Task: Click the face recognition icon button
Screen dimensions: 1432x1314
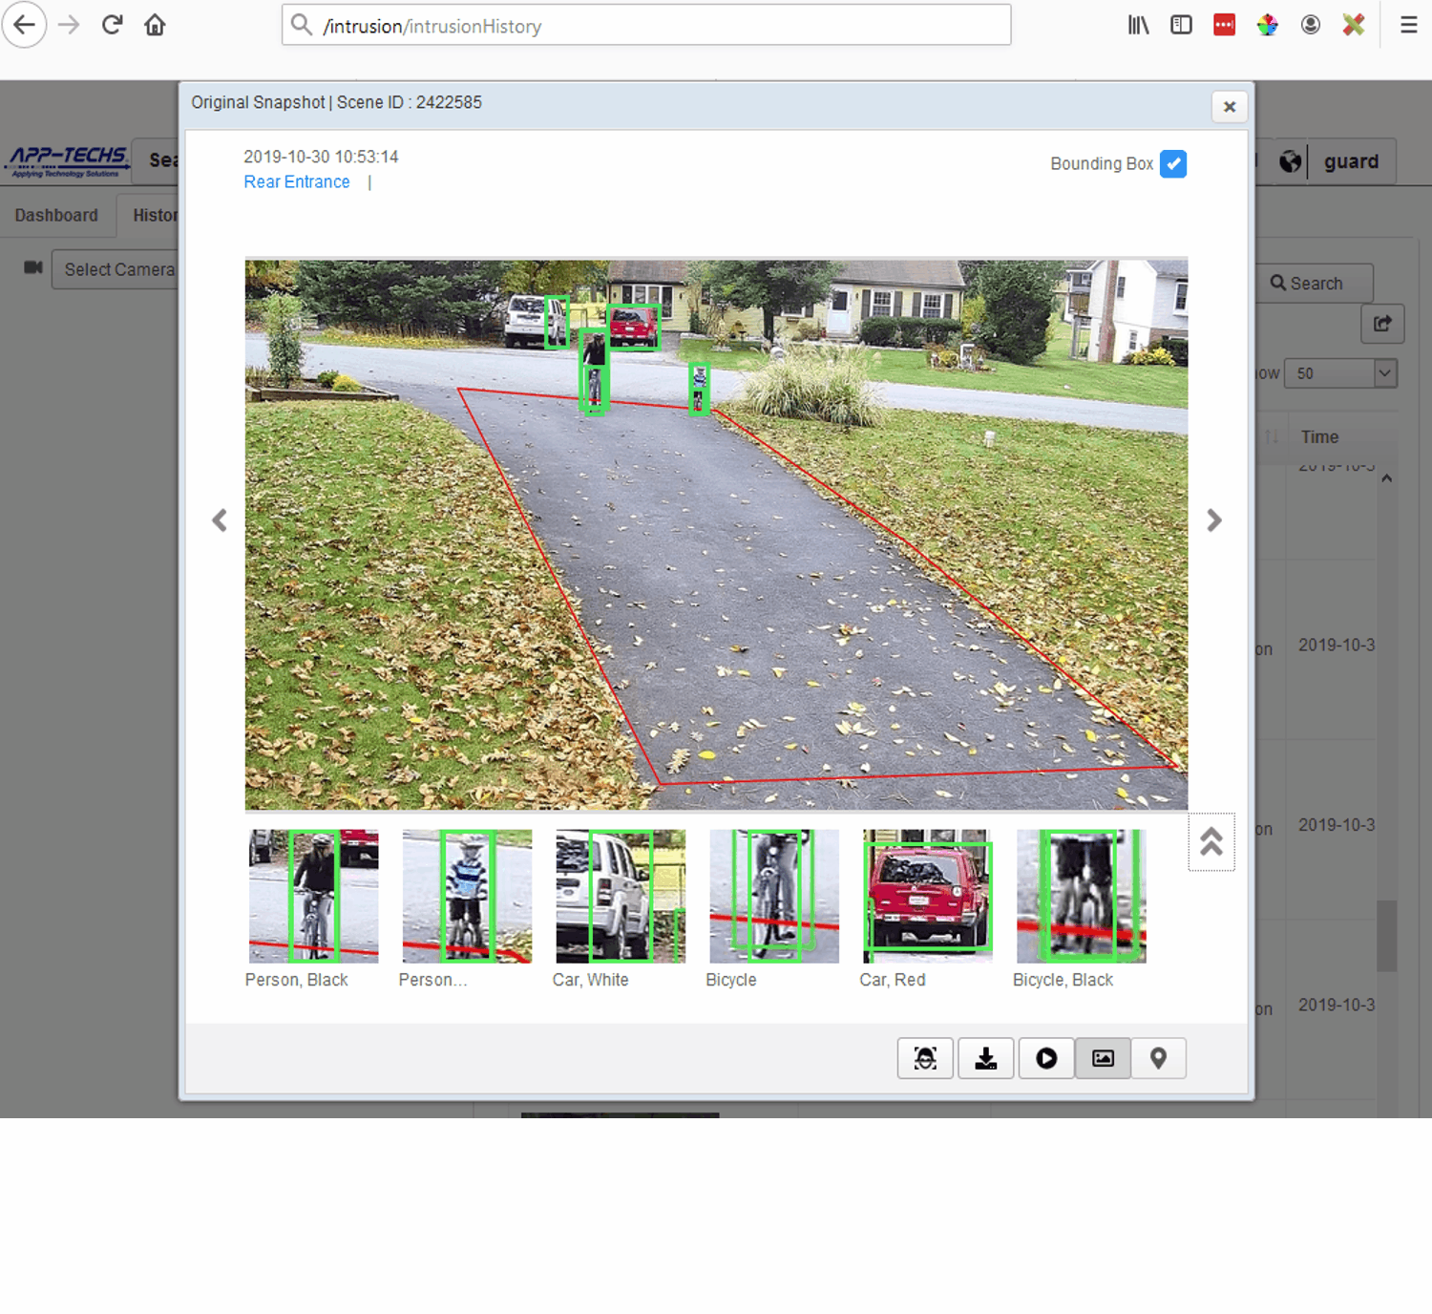Action: tap(925, 1058)
